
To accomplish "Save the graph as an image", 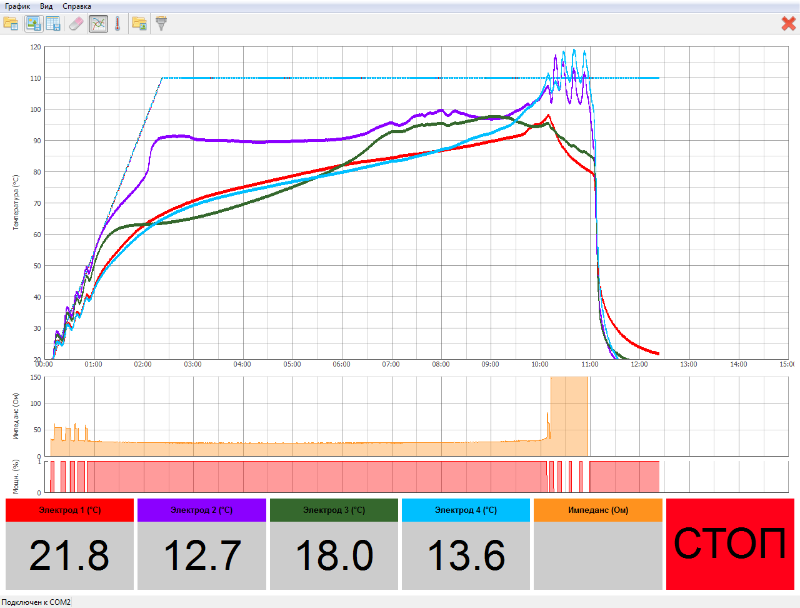I will [33, 24].
